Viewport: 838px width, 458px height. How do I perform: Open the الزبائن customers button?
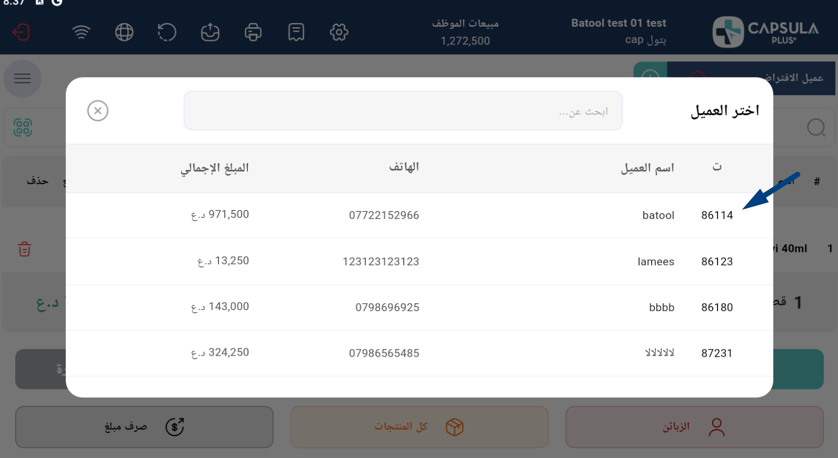click(694, 427)
